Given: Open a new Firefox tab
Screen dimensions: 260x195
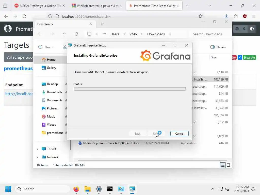Looking at the screenshot, I should click(188, 6).
